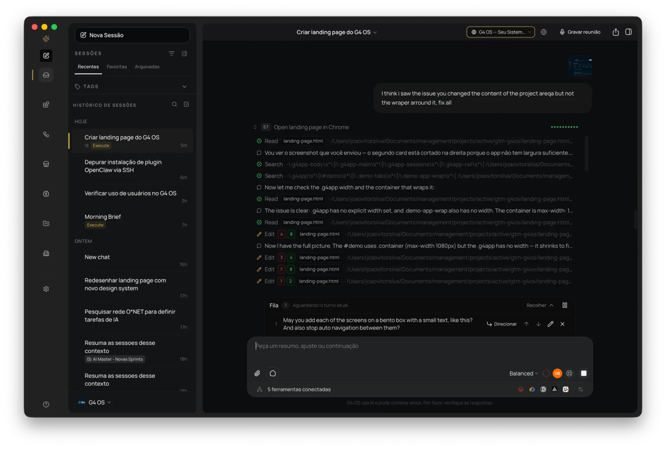
Task: Click the chat scrollbar
Action: pyautogui.click(x=635, y=219)
